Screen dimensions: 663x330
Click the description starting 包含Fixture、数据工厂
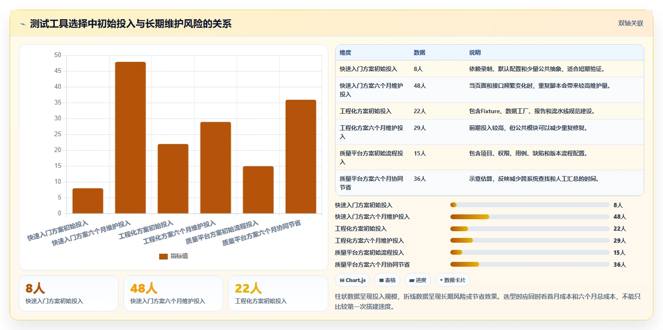(532, 111)
